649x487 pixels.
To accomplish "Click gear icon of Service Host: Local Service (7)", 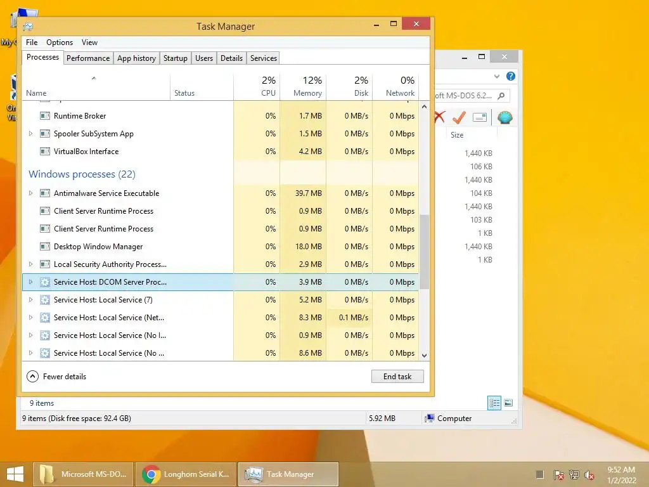I will tap(45, 300).
